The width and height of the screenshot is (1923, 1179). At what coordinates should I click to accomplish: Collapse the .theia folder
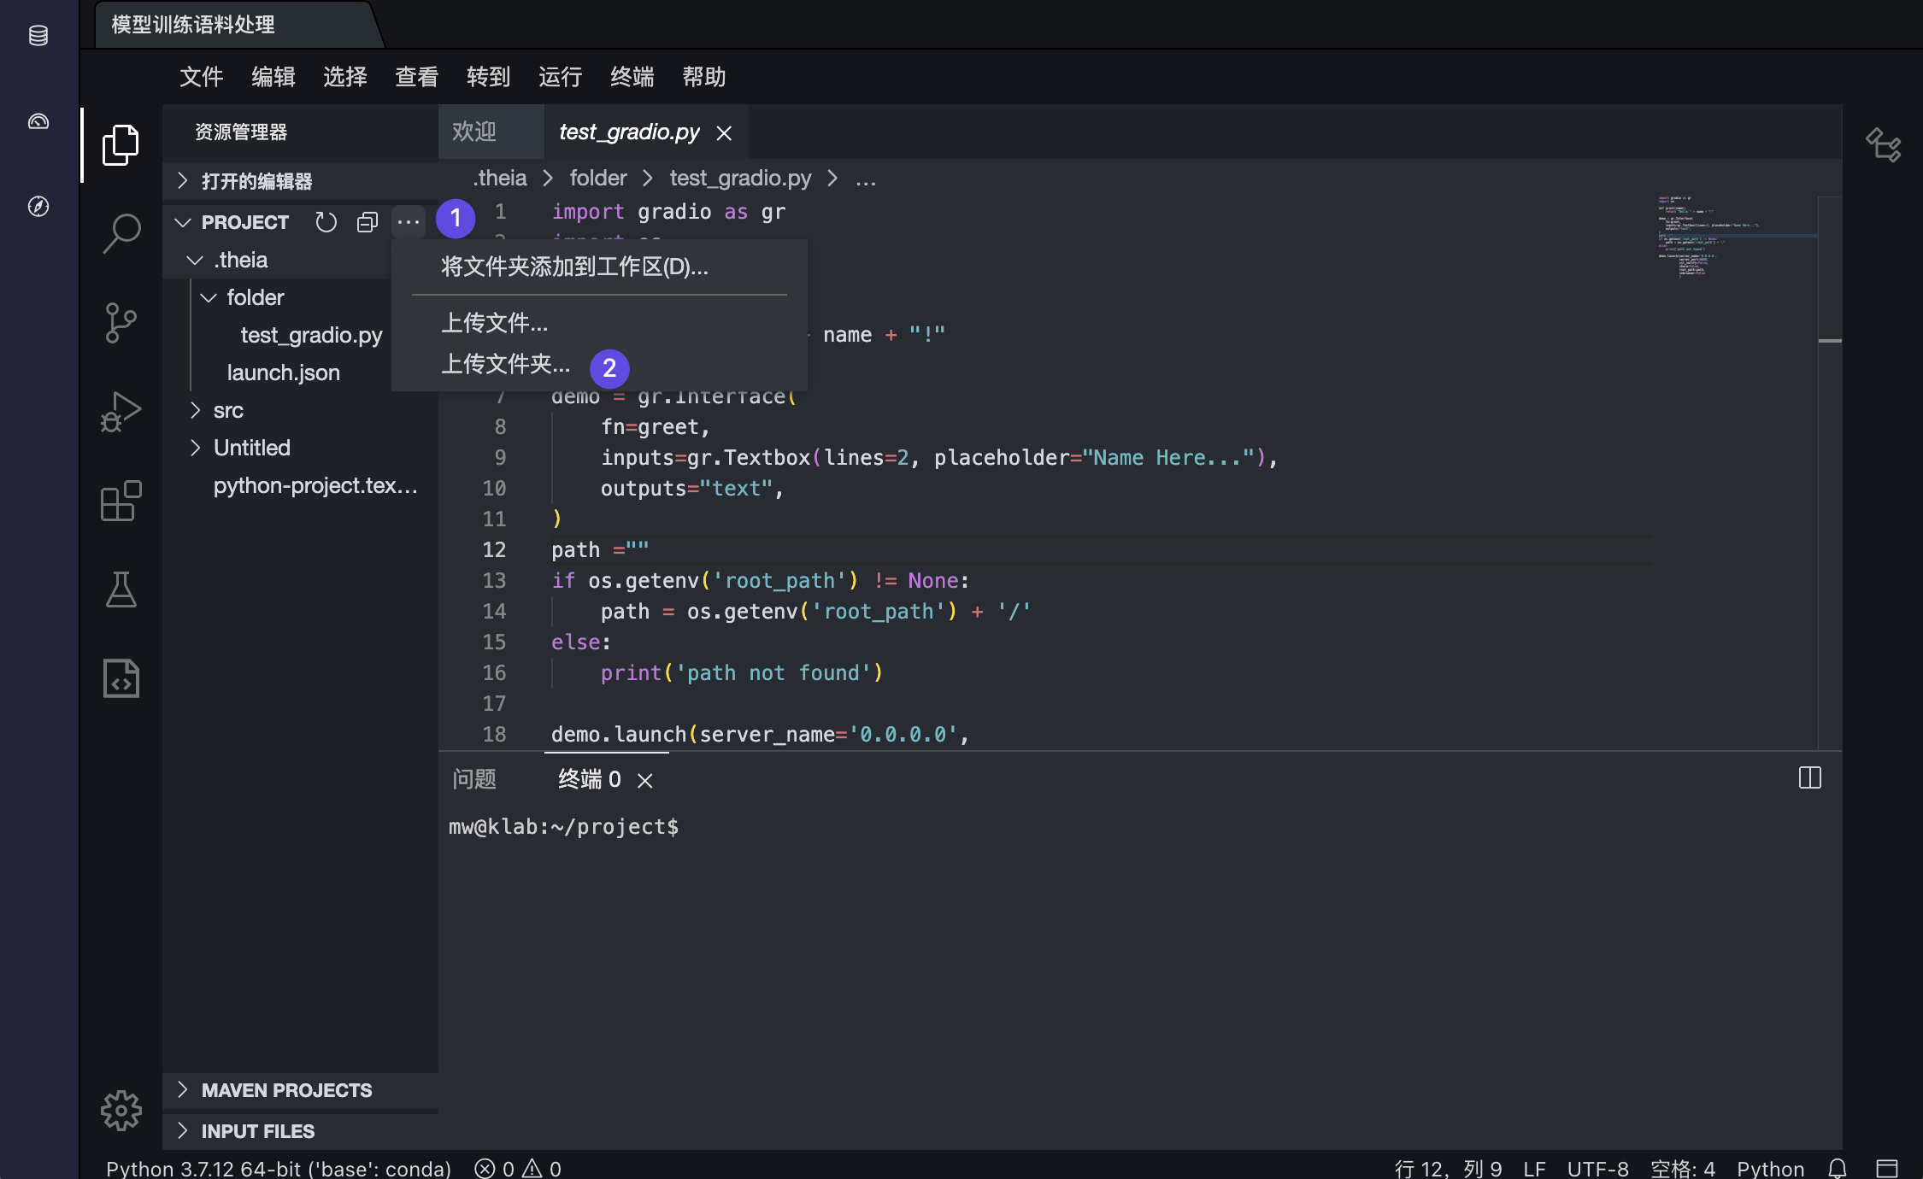(240, 260)
